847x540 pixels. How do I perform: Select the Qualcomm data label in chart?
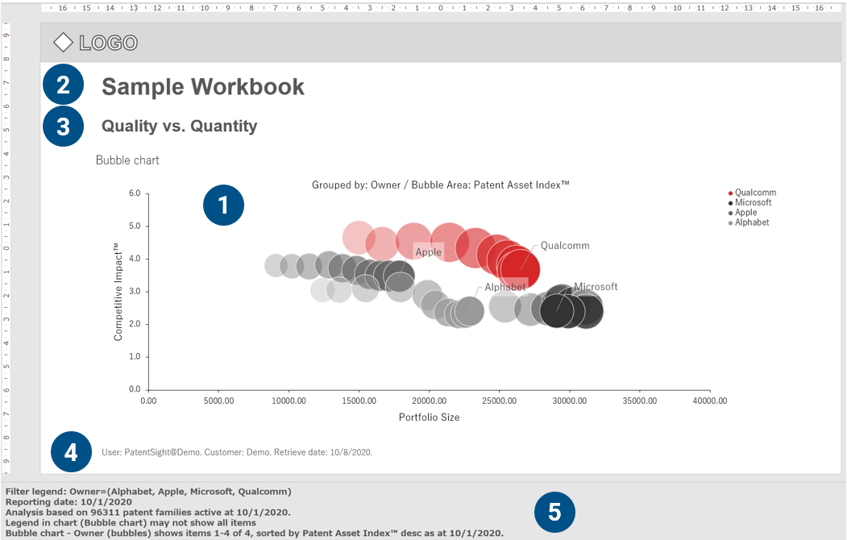(x=565, y=246)
